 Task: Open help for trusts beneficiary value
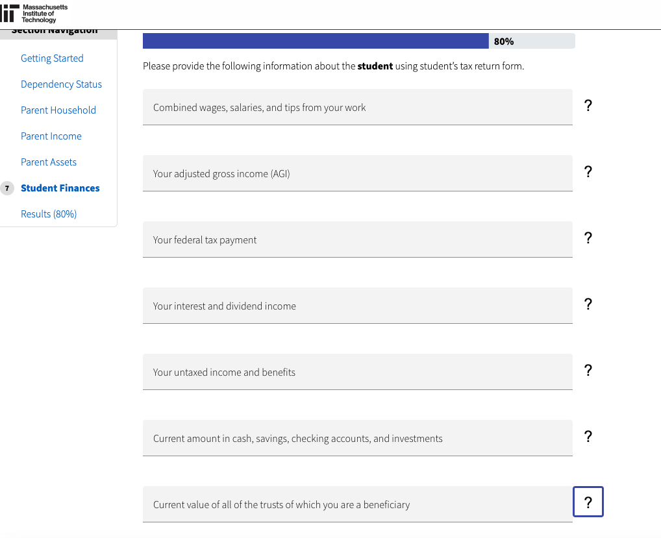(588, 502)
